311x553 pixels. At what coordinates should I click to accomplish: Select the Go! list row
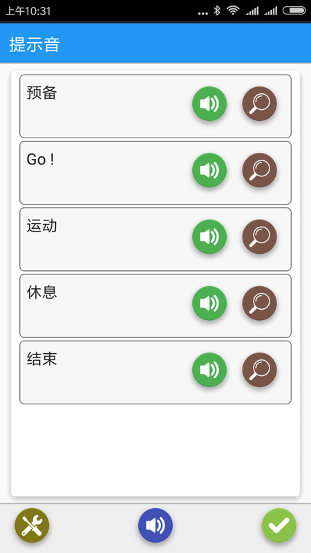[155, 173]
